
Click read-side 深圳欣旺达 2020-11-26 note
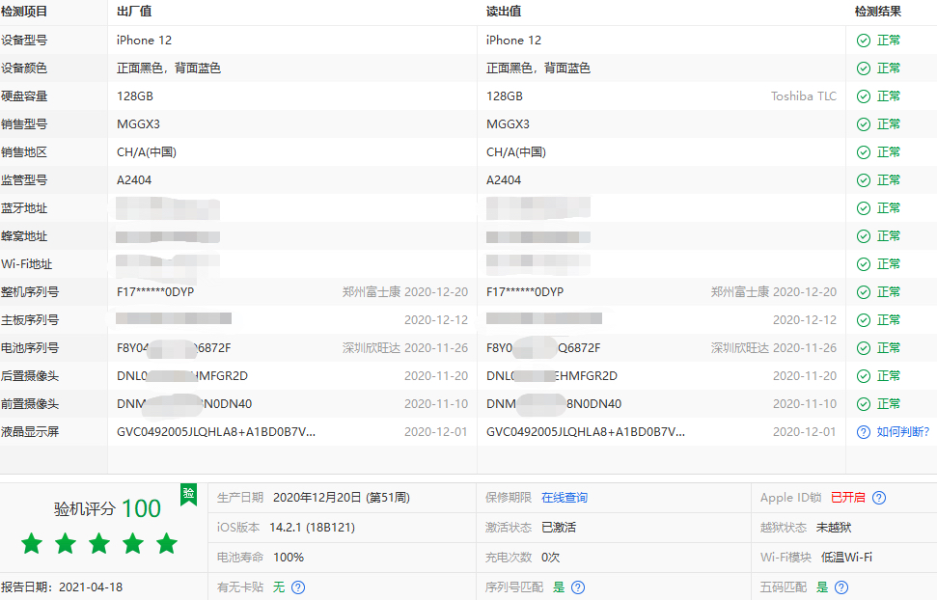(x=774, y=348)
